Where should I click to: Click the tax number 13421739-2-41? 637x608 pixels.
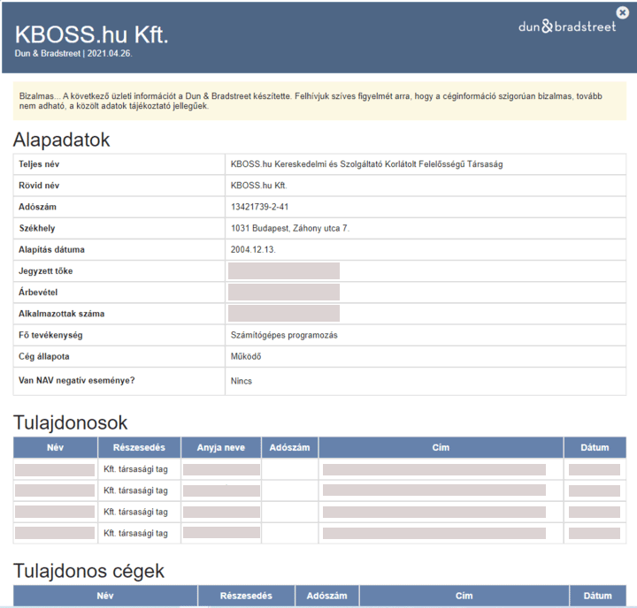260,207
